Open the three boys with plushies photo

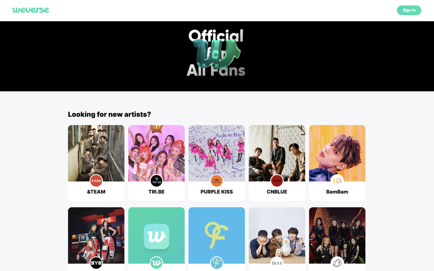click(277, 235)
